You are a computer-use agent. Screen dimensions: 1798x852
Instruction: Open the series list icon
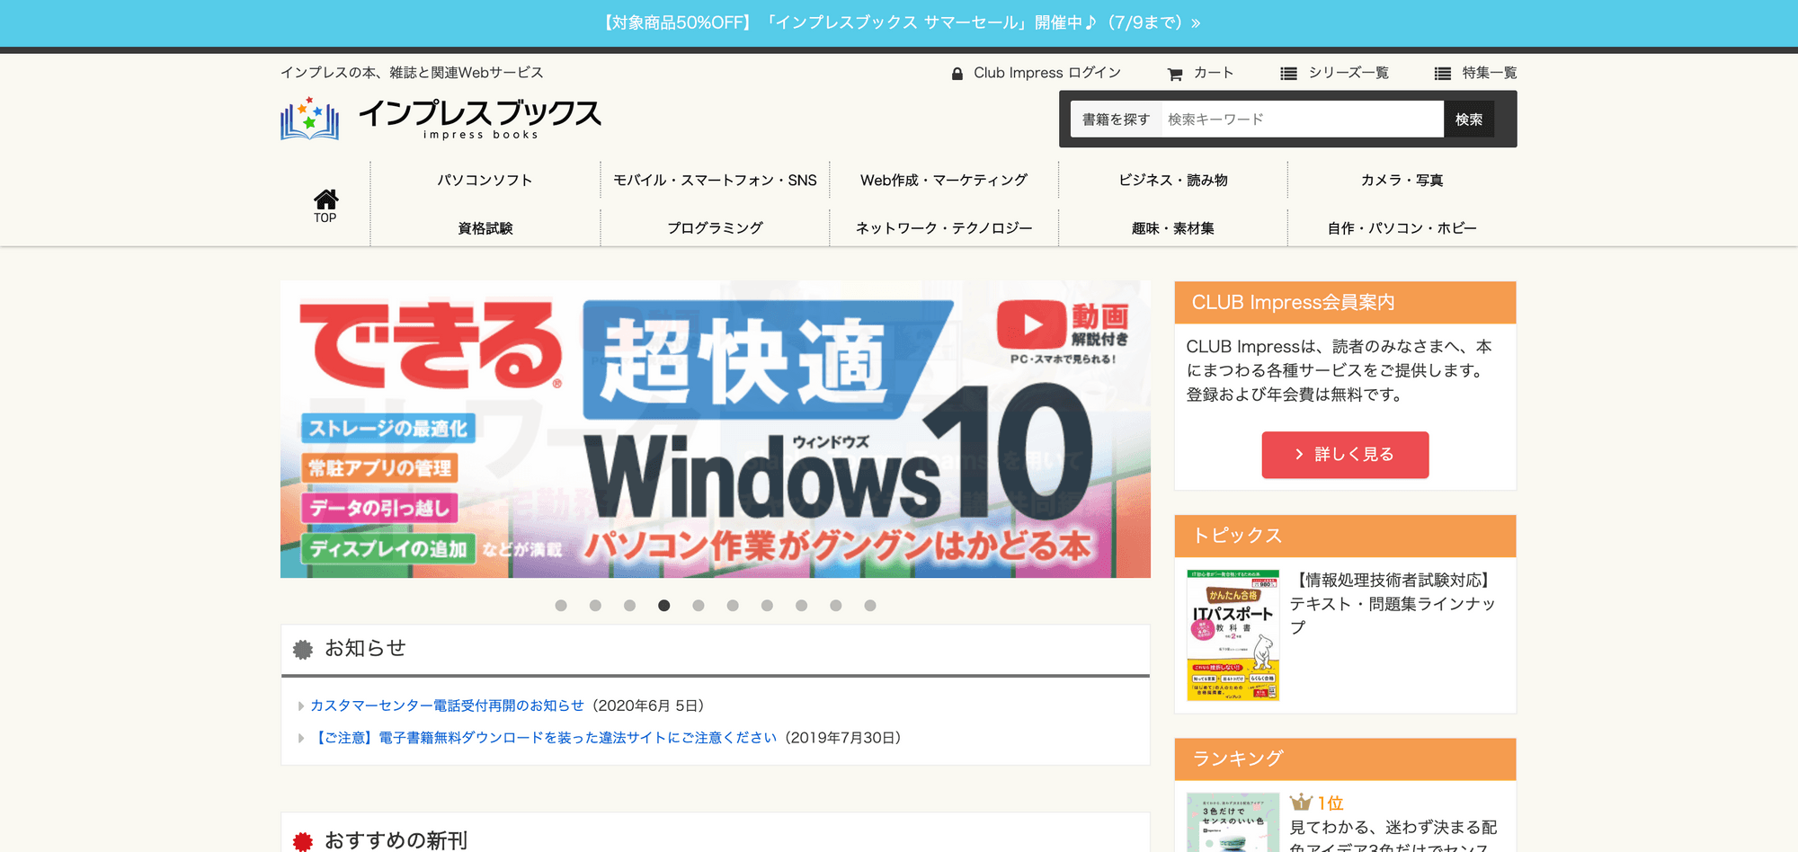pos(1288,74)
